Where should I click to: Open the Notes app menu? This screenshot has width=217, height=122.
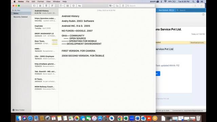click(x=21, y=1)
